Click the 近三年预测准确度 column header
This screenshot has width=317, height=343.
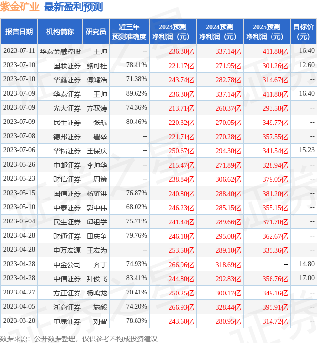coord(129,31)
